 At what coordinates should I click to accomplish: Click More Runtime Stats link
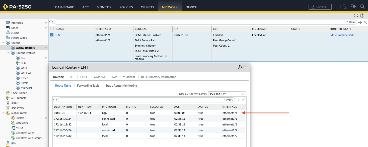pos(342,35)
